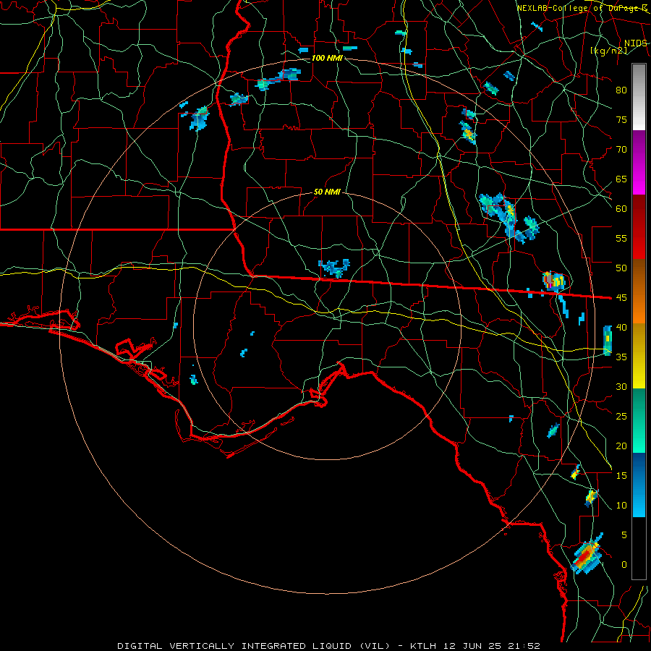This screenshot has width=651, height=651.
Task: Click the 70 value on the VIL scale
Action: (621, 150)
